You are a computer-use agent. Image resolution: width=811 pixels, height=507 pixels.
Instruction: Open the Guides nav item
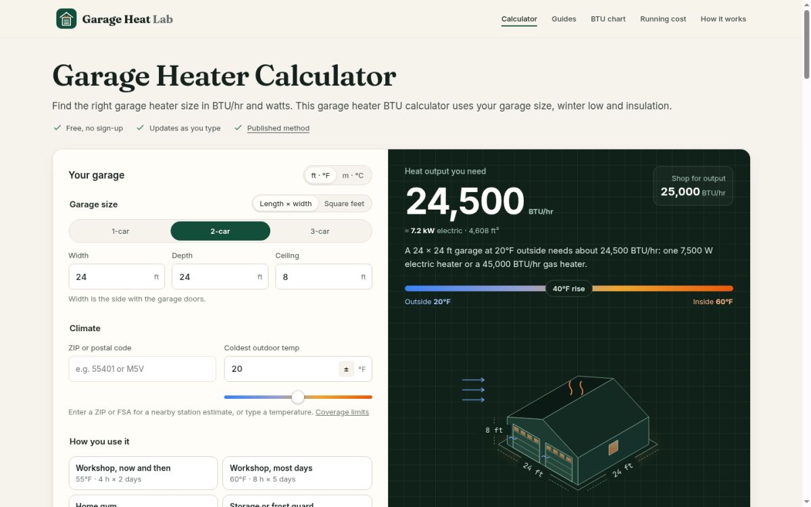click(564, 19)
